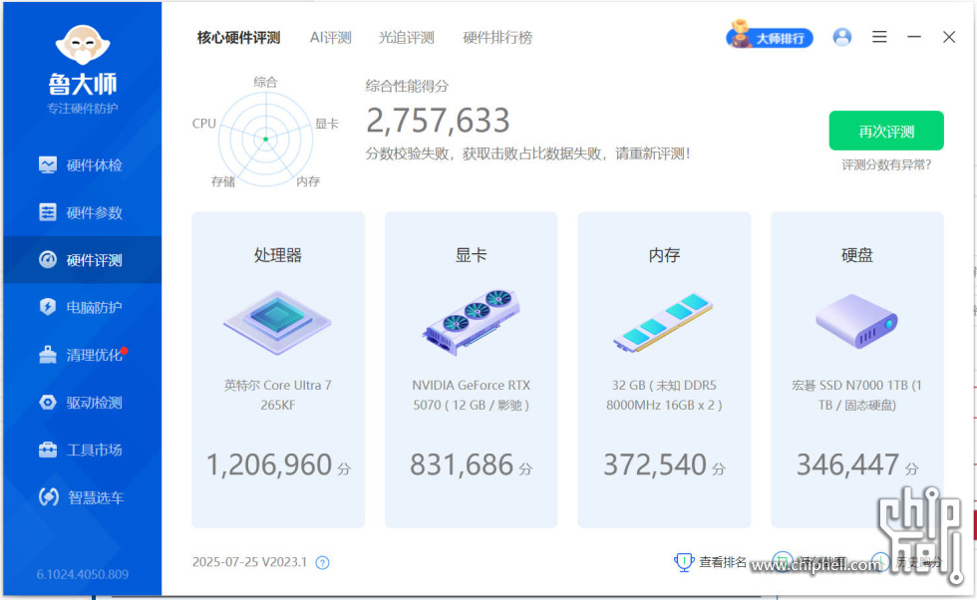Click the 32 GB DDR5 8000MHz text
Screen dimensions: 977x600
pyautogui.click(x=664, y=395)
